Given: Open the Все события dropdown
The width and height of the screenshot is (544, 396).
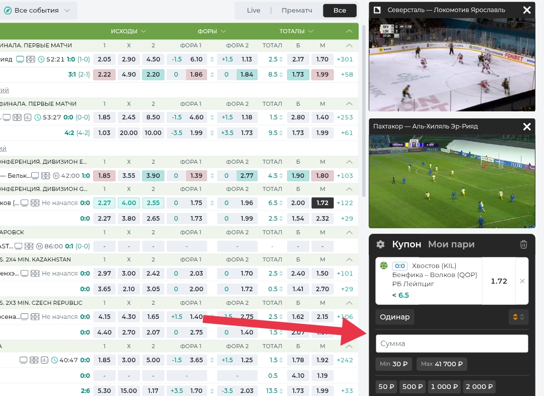Looking at the screenshot, I should 37,11.
